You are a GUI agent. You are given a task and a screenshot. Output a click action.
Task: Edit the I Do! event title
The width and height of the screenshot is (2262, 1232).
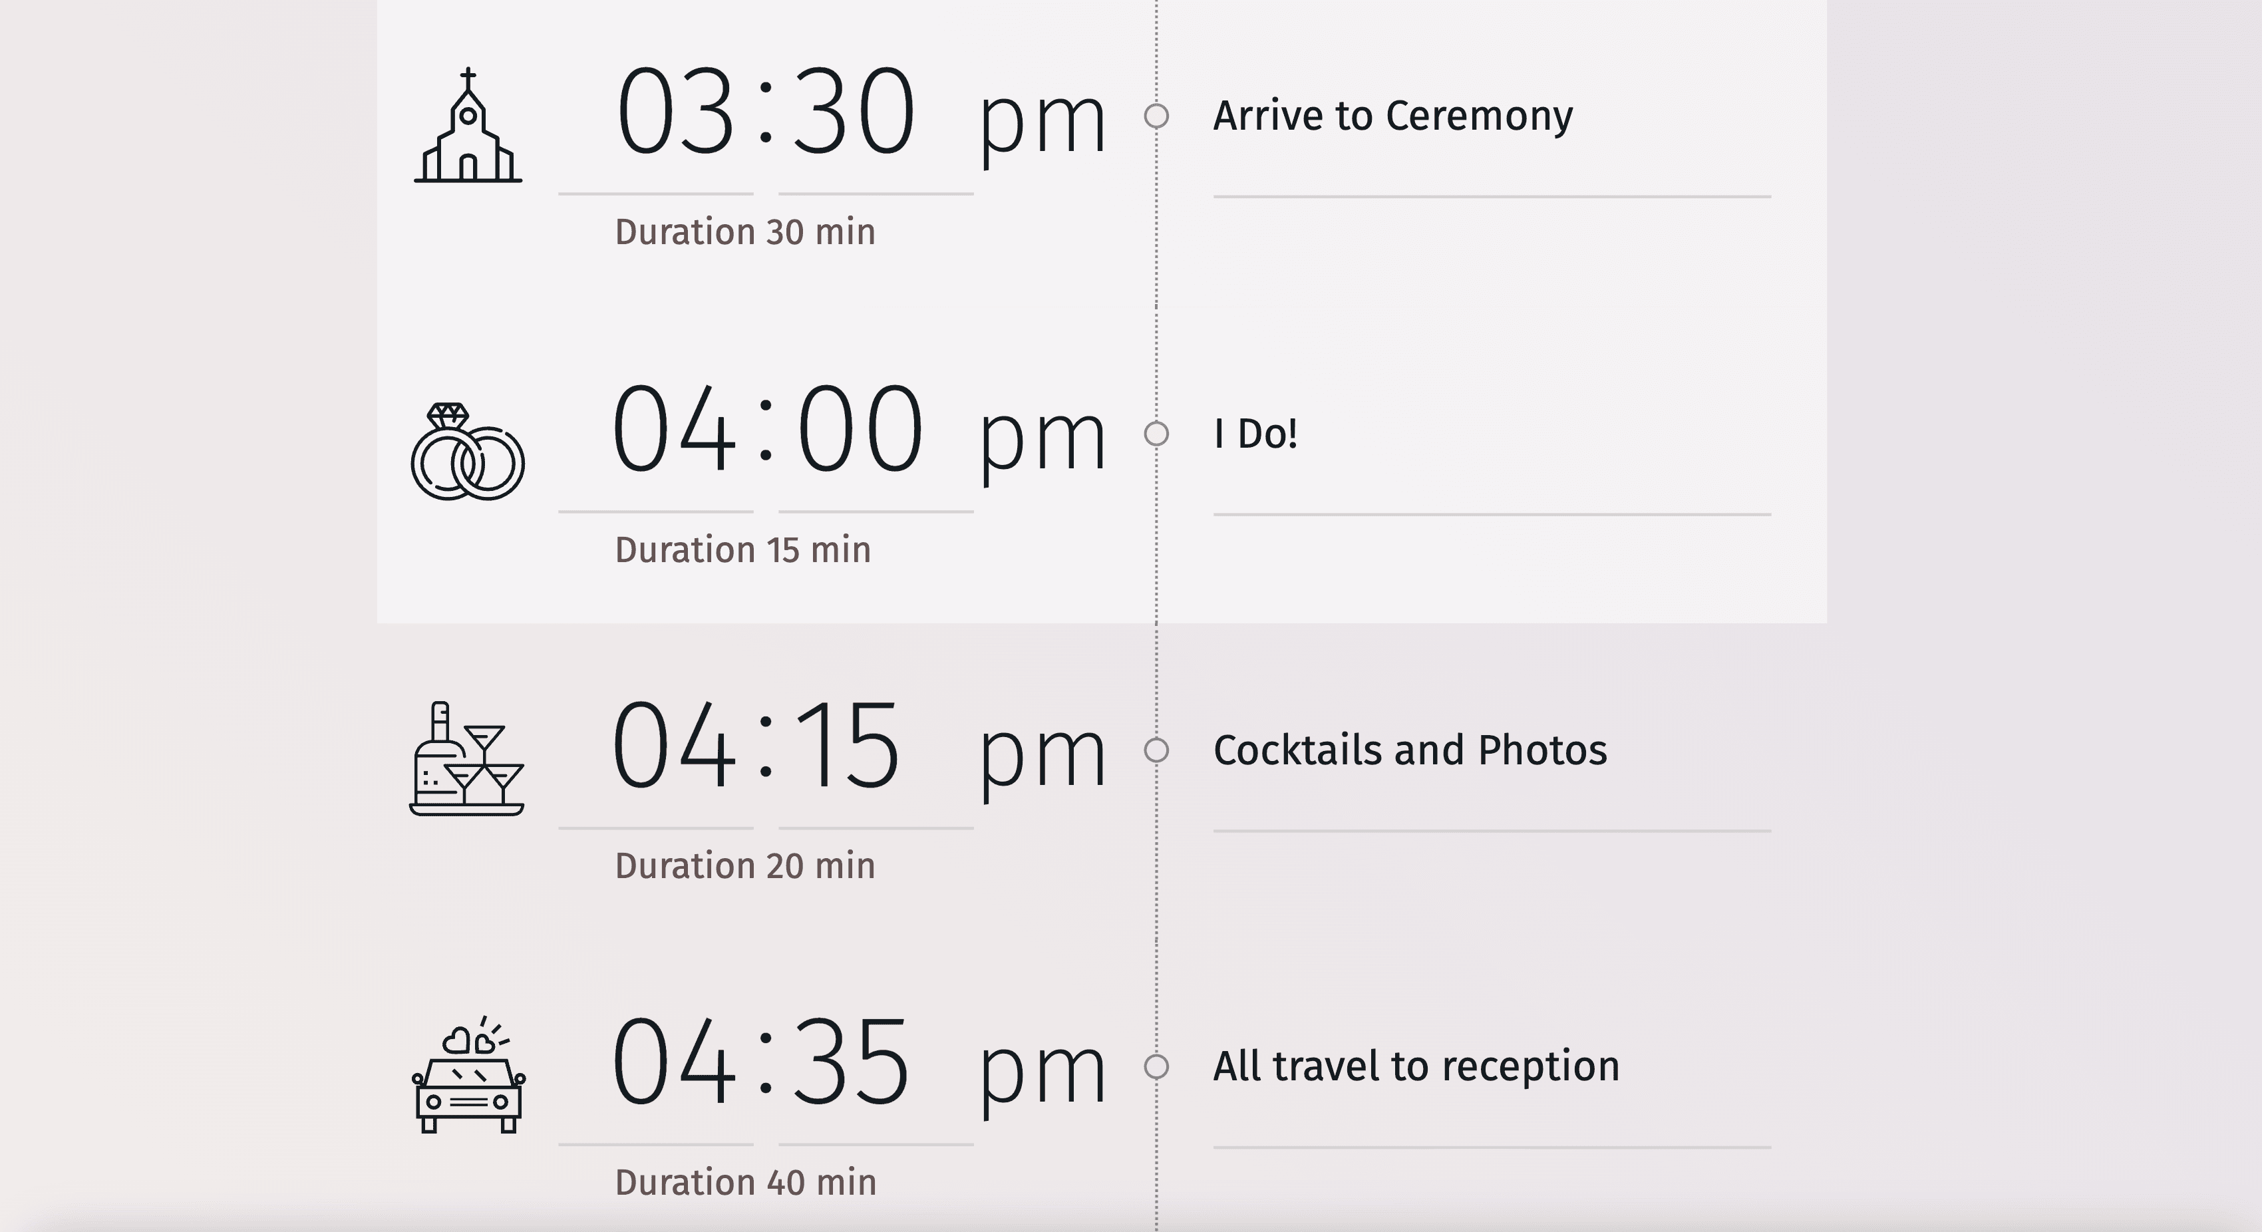pyautogui.click(x=1255, y=434)
